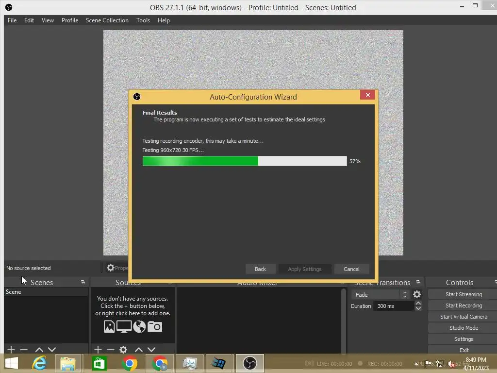
Task: Click the camera source icon in Sources
Action: click(155, 326)
